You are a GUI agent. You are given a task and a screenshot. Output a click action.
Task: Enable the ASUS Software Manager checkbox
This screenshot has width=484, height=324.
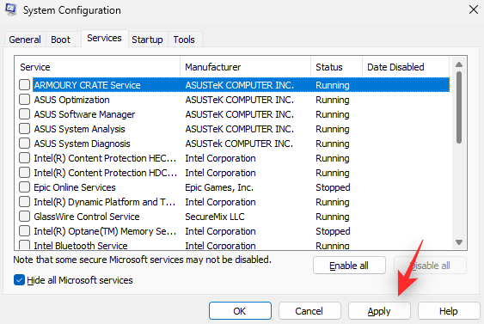click(x=24, y=114)
